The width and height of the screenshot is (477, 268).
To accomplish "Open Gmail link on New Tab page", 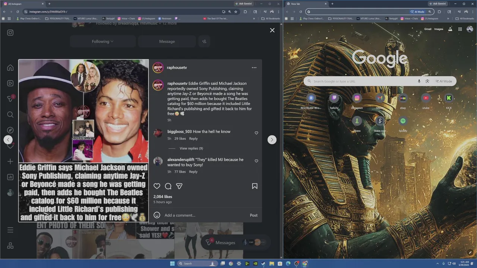I will pos(428,29).
